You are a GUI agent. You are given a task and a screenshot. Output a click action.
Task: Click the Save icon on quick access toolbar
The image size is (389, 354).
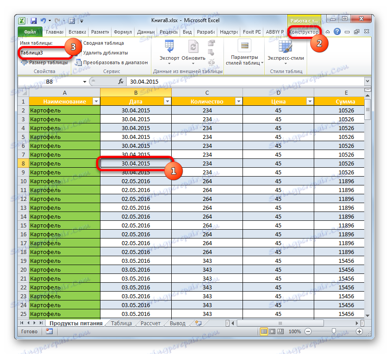pos(33,20)
